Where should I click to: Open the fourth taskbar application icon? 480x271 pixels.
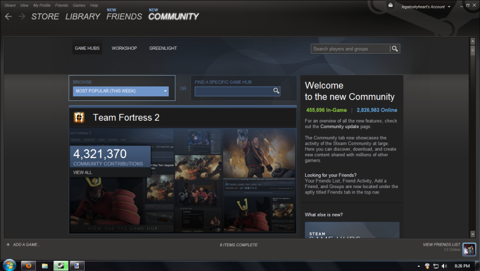pos(77,266)
